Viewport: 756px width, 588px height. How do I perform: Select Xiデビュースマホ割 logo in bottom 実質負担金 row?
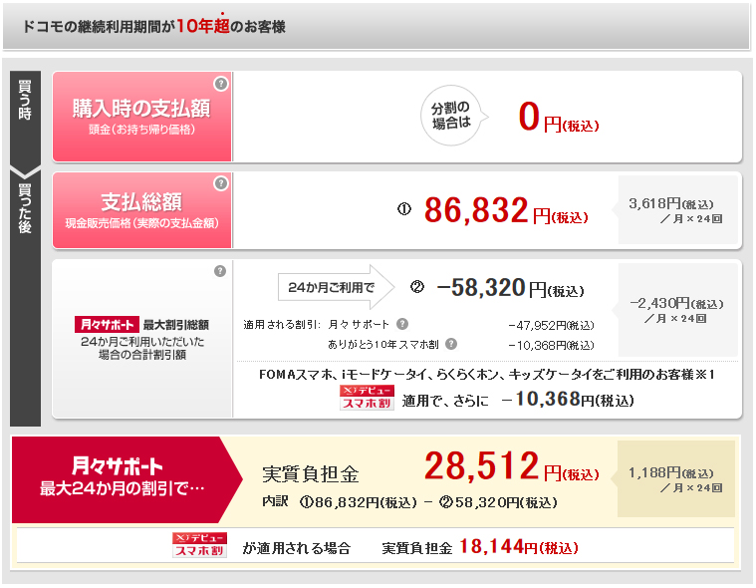coord(199,545)
